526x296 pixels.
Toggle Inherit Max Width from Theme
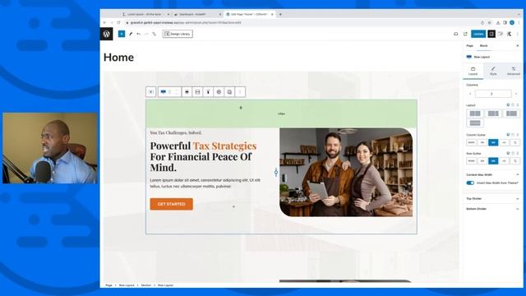click(x=470, y=183)
